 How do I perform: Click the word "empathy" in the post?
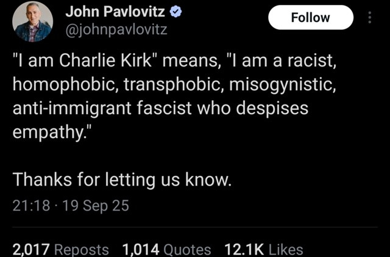pyautogui.click(x=48, y=132)
